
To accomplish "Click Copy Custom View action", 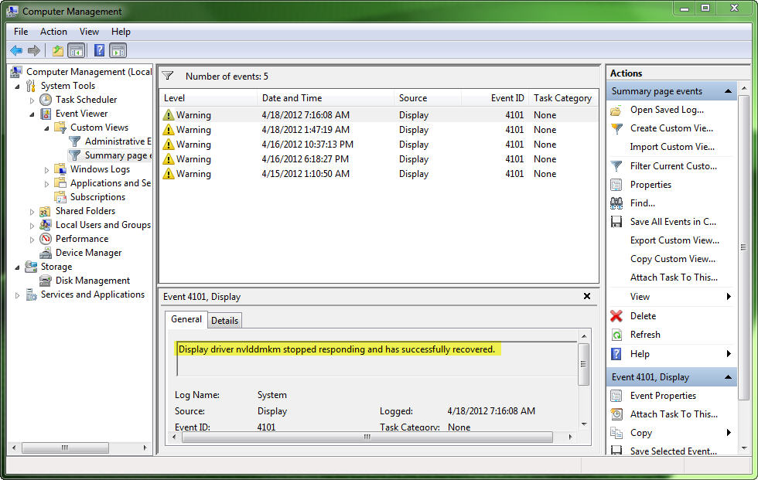I will pyautogui.click(x=672, y=259).
